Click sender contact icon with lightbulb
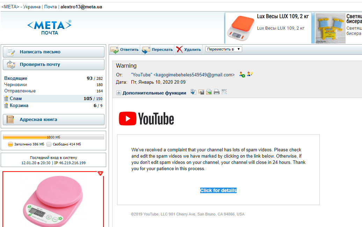Image resolution: width=362 pixels, height=227 pixels. coord(250,74)
